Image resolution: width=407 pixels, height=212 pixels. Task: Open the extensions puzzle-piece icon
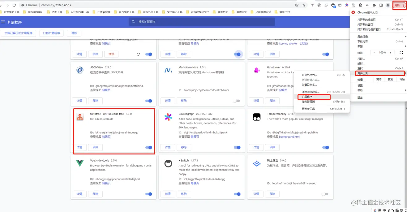click(x=374, y=5)
